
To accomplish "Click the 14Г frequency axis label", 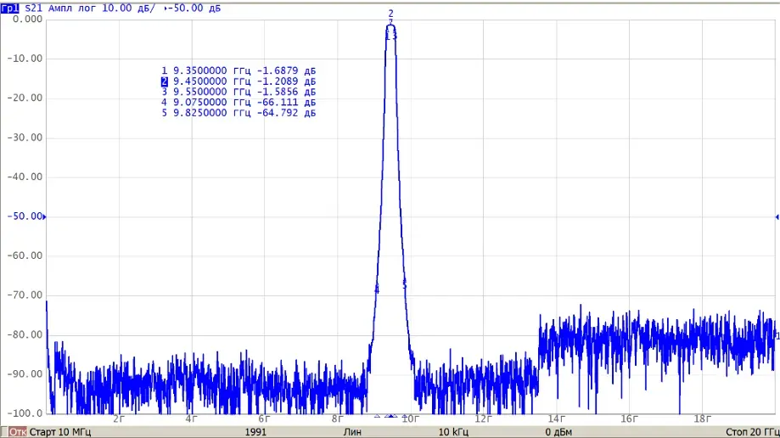I will (x=556, y=418).
